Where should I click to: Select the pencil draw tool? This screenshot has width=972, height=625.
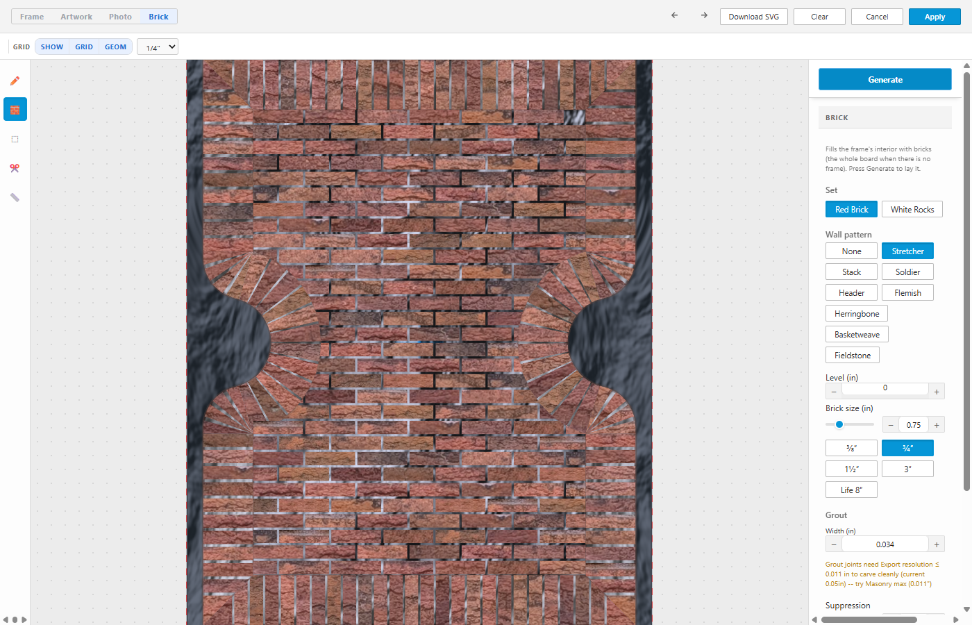click(x=15, y=81)
